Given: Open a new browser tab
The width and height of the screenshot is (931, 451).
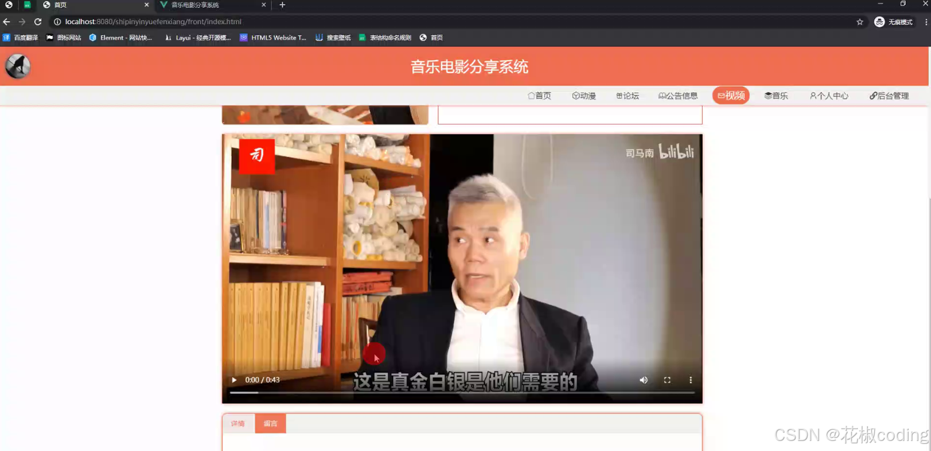Looking at the screenshot, I should pos(282,5).
